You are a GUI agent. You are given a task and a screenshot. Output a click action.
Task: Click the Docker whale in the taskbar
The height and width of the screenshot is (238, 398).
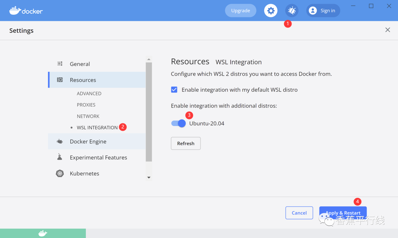point(43,233)
